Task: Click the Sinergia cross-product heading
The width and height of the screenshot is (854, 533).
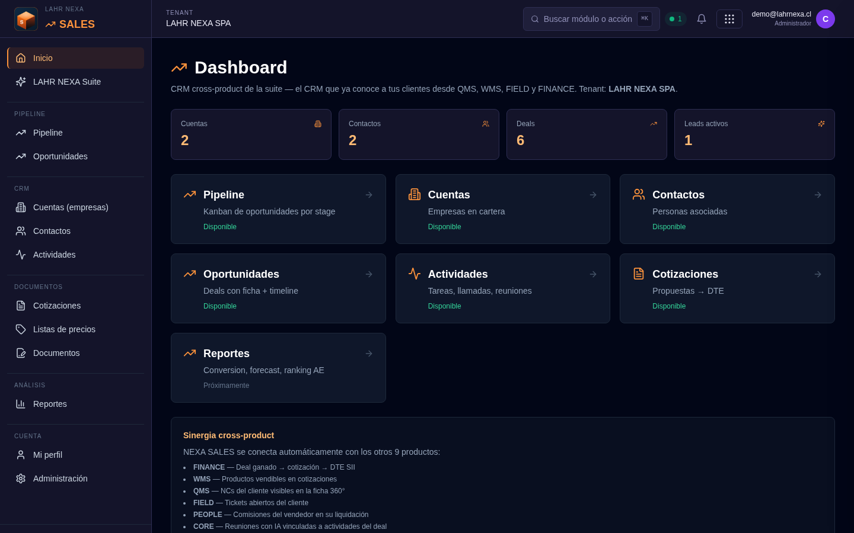Action: 228,435
